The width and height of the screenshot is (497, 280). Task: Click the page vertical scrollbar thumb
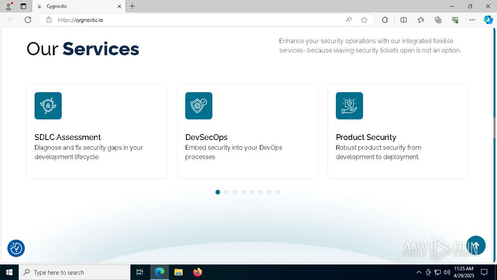click(x=495, y=128)
